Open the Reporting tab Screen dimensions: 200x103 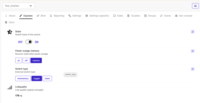(57, 16)
